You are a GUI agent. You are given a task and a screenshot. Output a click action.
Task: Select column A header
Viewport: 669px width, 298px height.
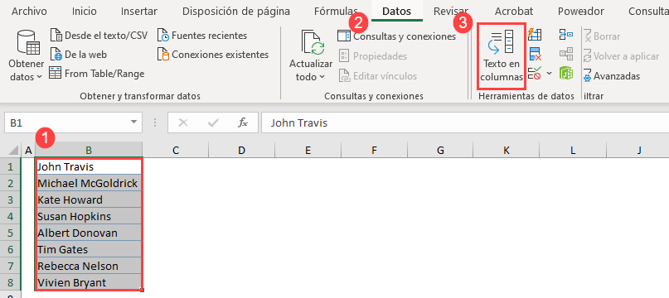coord(28,150)
